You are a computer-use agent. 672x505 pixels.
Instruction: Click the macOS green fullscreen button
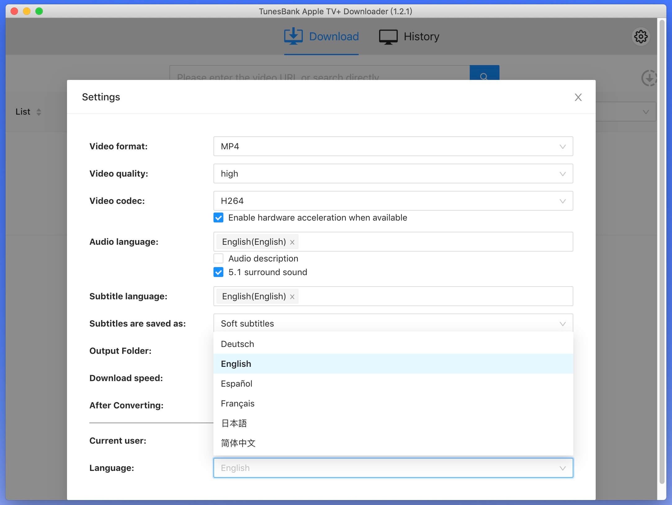39,11
